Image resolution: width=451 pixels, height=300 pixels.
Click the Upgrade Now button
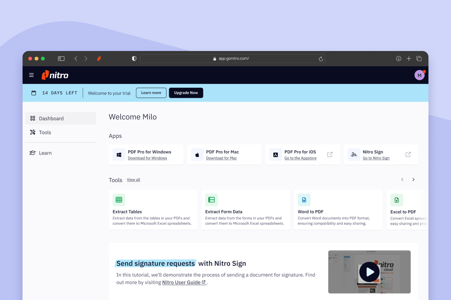pyautogui.click(x=186, y=93)
